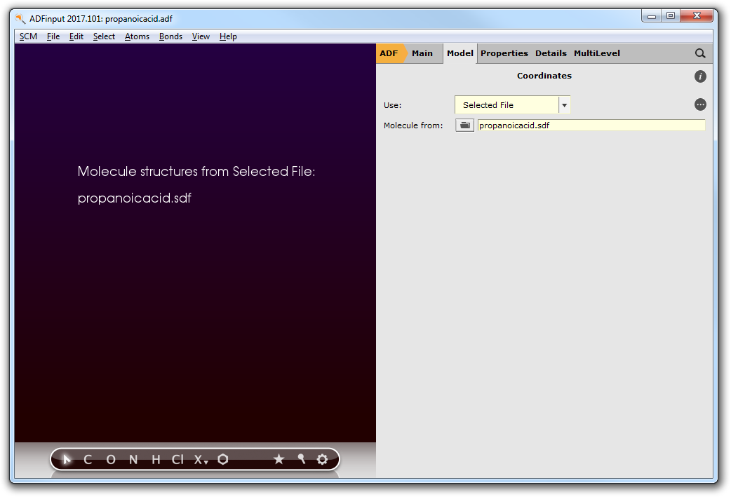
Task: Click the Selected File combo box
Action: (x=512, y=105)
